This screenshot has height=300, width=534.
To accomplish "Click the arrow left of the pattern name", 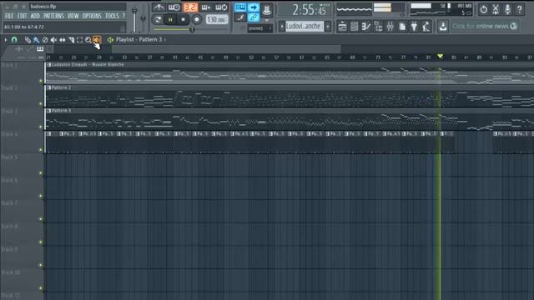I will pyautogui.click(x=282, y=26).
